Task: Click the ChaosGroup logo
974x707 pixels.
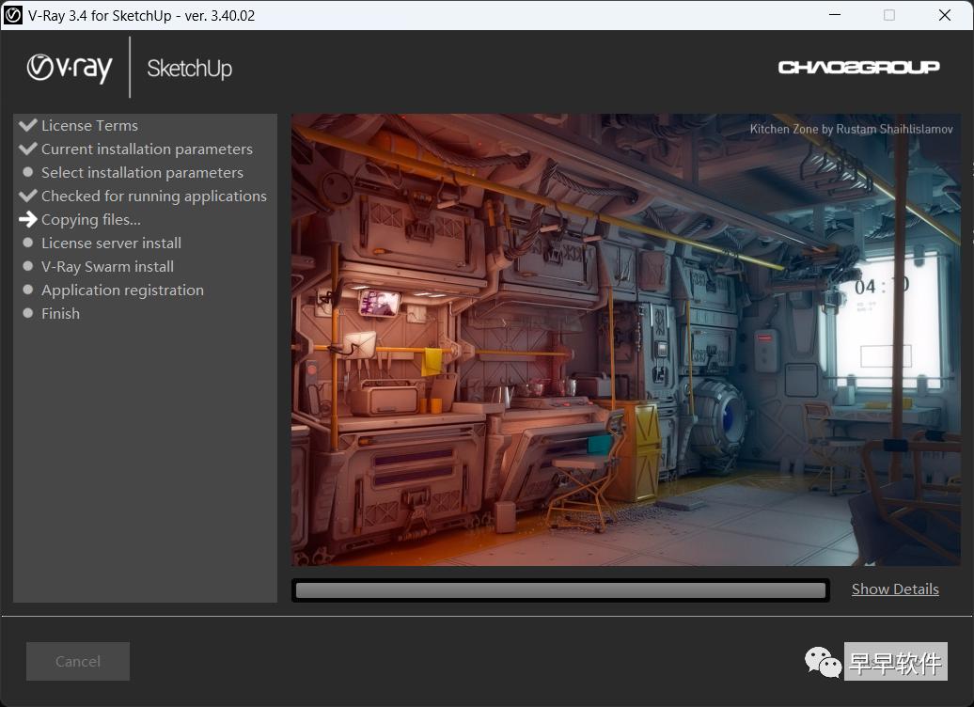Action: tap(858, 67)
